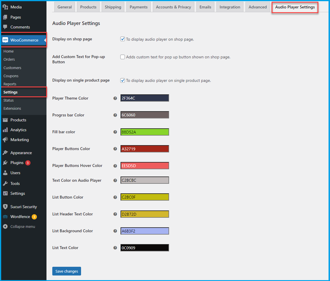Viewport: 330px width, 281px height.
Task: Switch to the Products tab
Action: (88, 7)
